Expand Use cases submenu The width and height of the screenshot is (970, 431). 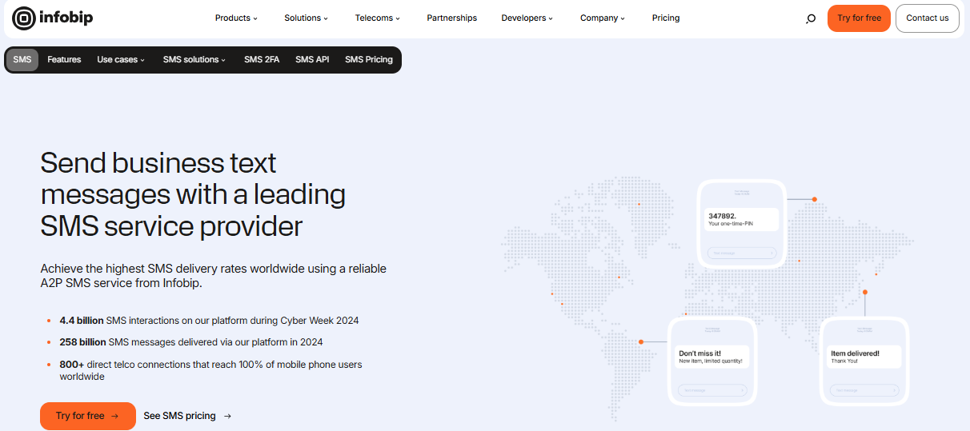pos(121,59)
